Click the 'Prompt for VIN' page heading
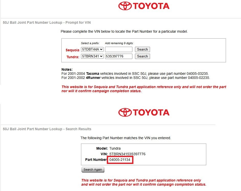Image resolution: width=241 pixels, height=191 pixels. point(47,22)
